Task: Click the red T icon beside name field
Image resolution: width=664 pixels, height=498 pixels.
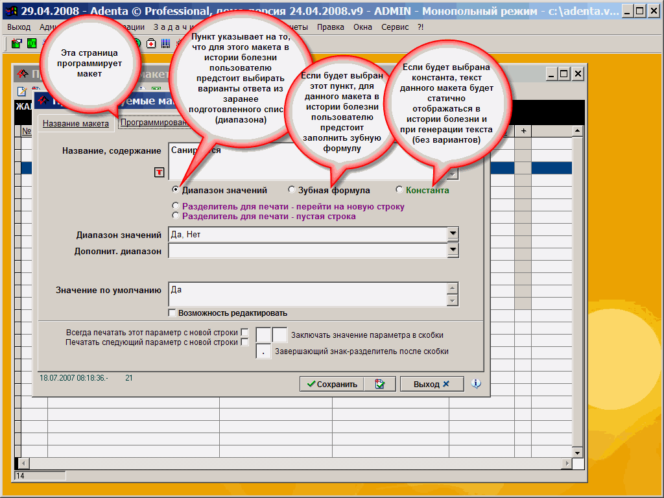Action: pos(159,172)
